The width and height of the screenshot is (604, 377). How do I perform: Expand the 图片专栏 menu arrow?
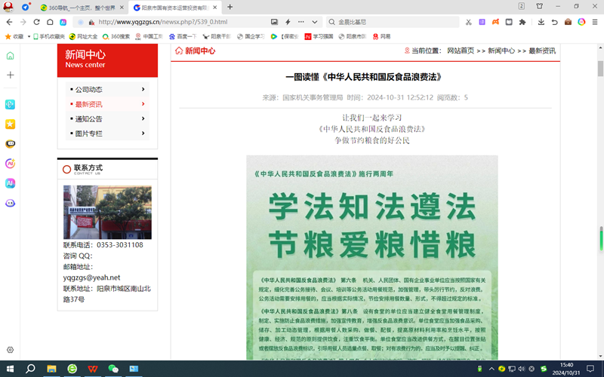click(x=143, y=133)
